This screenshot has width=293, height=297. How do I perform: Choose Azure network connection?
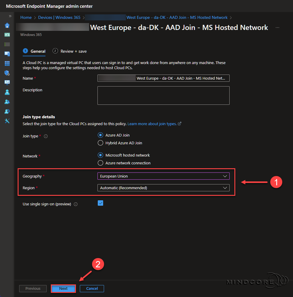100,163
